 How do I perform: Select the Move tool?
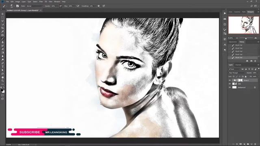coord(2,14)
